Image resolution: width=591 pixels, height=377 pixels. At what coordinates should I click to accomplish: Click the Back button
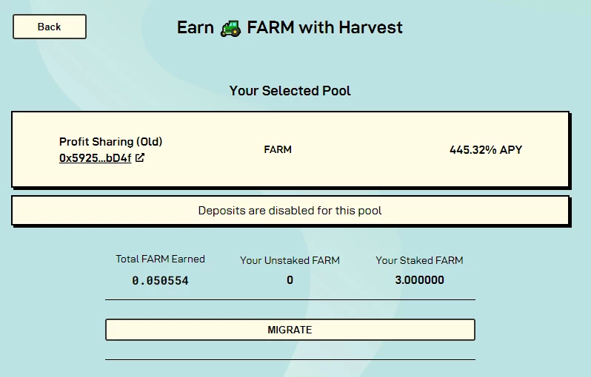[x=50, y=27]
